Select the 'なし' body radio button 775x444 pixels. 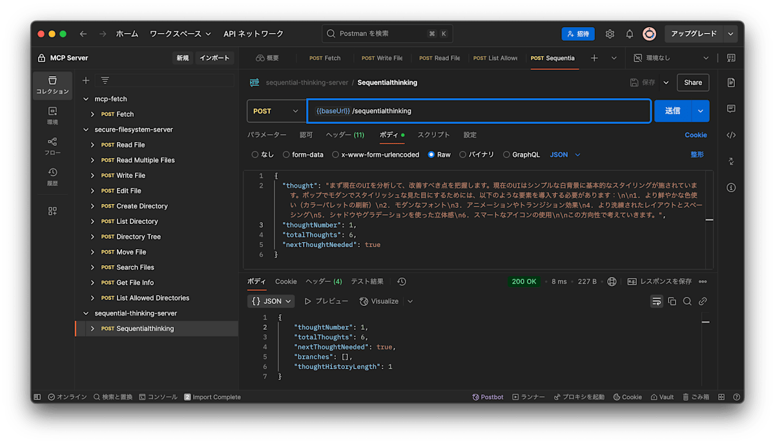255,155
